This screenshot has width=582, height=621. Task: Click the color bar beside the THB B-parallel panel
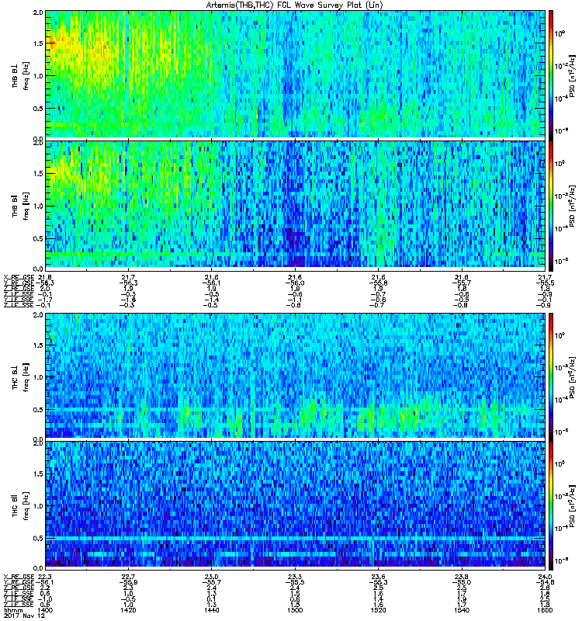pyautogui.click(x=551, y=206)
